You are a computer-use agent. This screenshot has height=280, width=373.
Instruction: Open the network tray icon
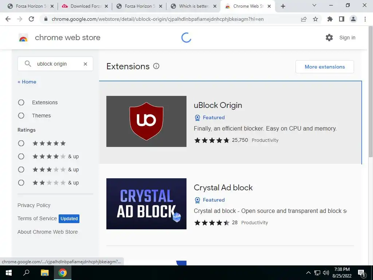[317, 273]
